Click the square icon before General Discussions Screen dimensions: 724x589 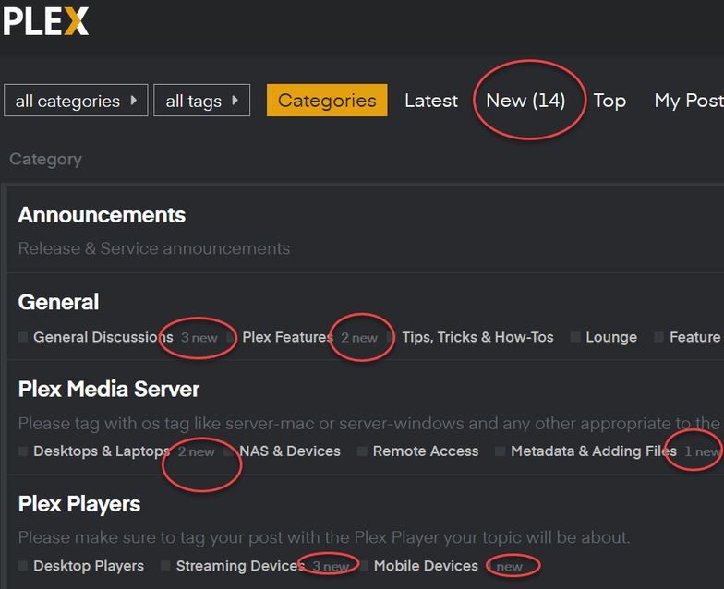point(23,337)
